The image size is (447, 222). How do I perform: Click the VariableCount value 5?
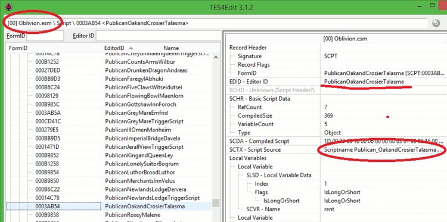[326, 124]
